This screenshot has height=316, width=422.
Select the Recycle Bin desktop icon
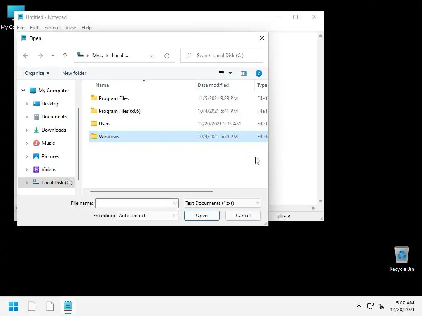pyautogui.click(x=401, y=259)
